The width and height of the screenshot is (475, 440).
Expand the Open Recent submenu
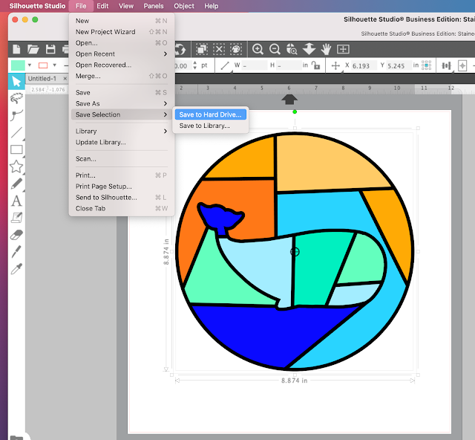[122, 54]
